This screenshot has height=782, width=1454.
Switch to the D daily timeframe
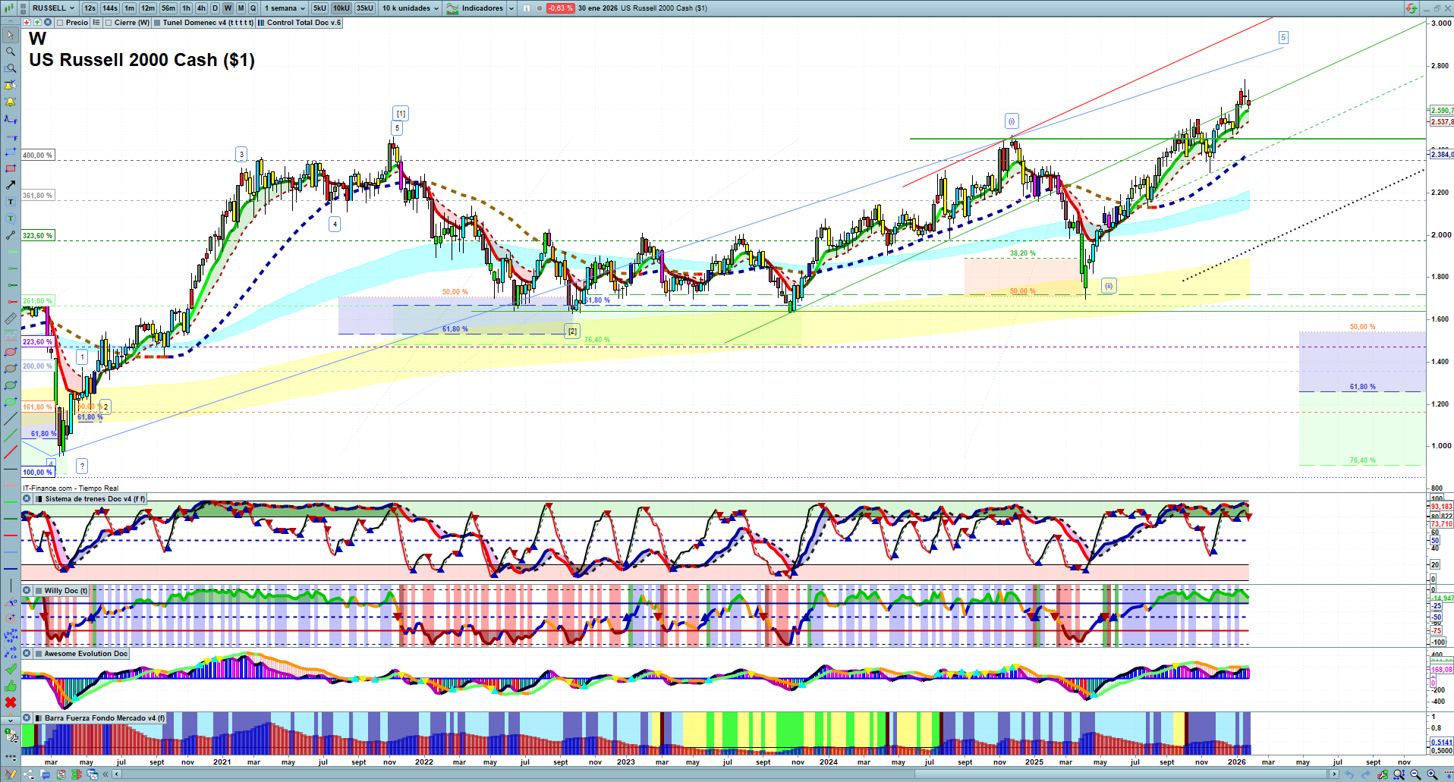(x=215, y=8)
